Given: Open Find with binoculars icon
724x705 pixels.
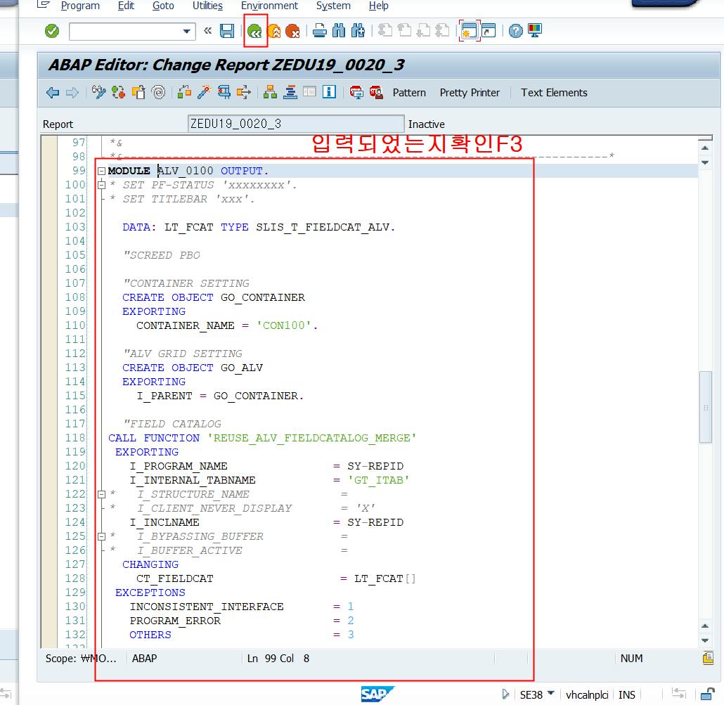Looking at the screenshot, I should (x=338, y=31).
